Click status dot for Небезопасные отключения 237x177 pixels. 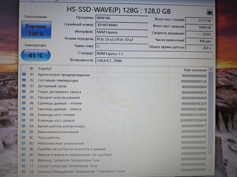click(x=23, y=143)
